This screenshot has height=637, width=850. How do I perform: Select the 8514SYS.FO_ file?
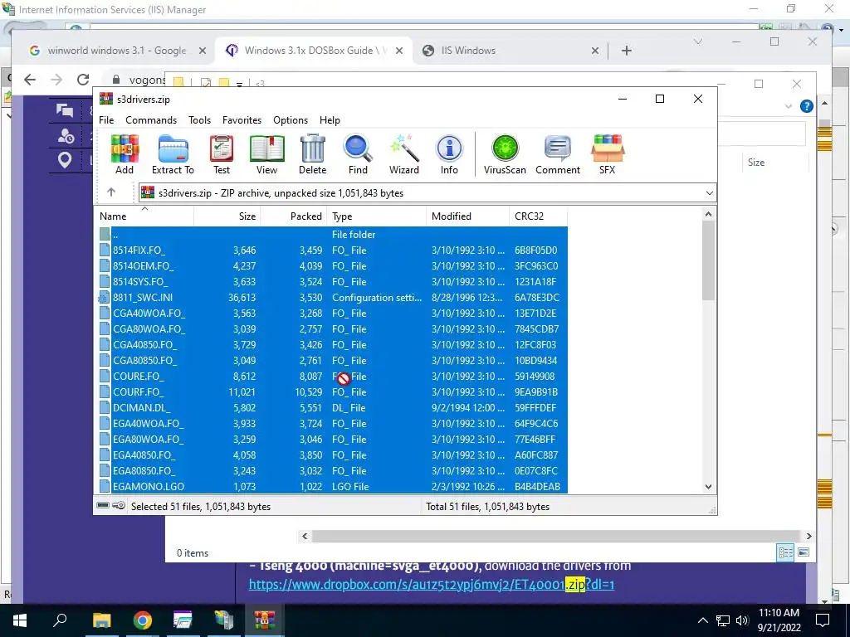tap(331, 282)
